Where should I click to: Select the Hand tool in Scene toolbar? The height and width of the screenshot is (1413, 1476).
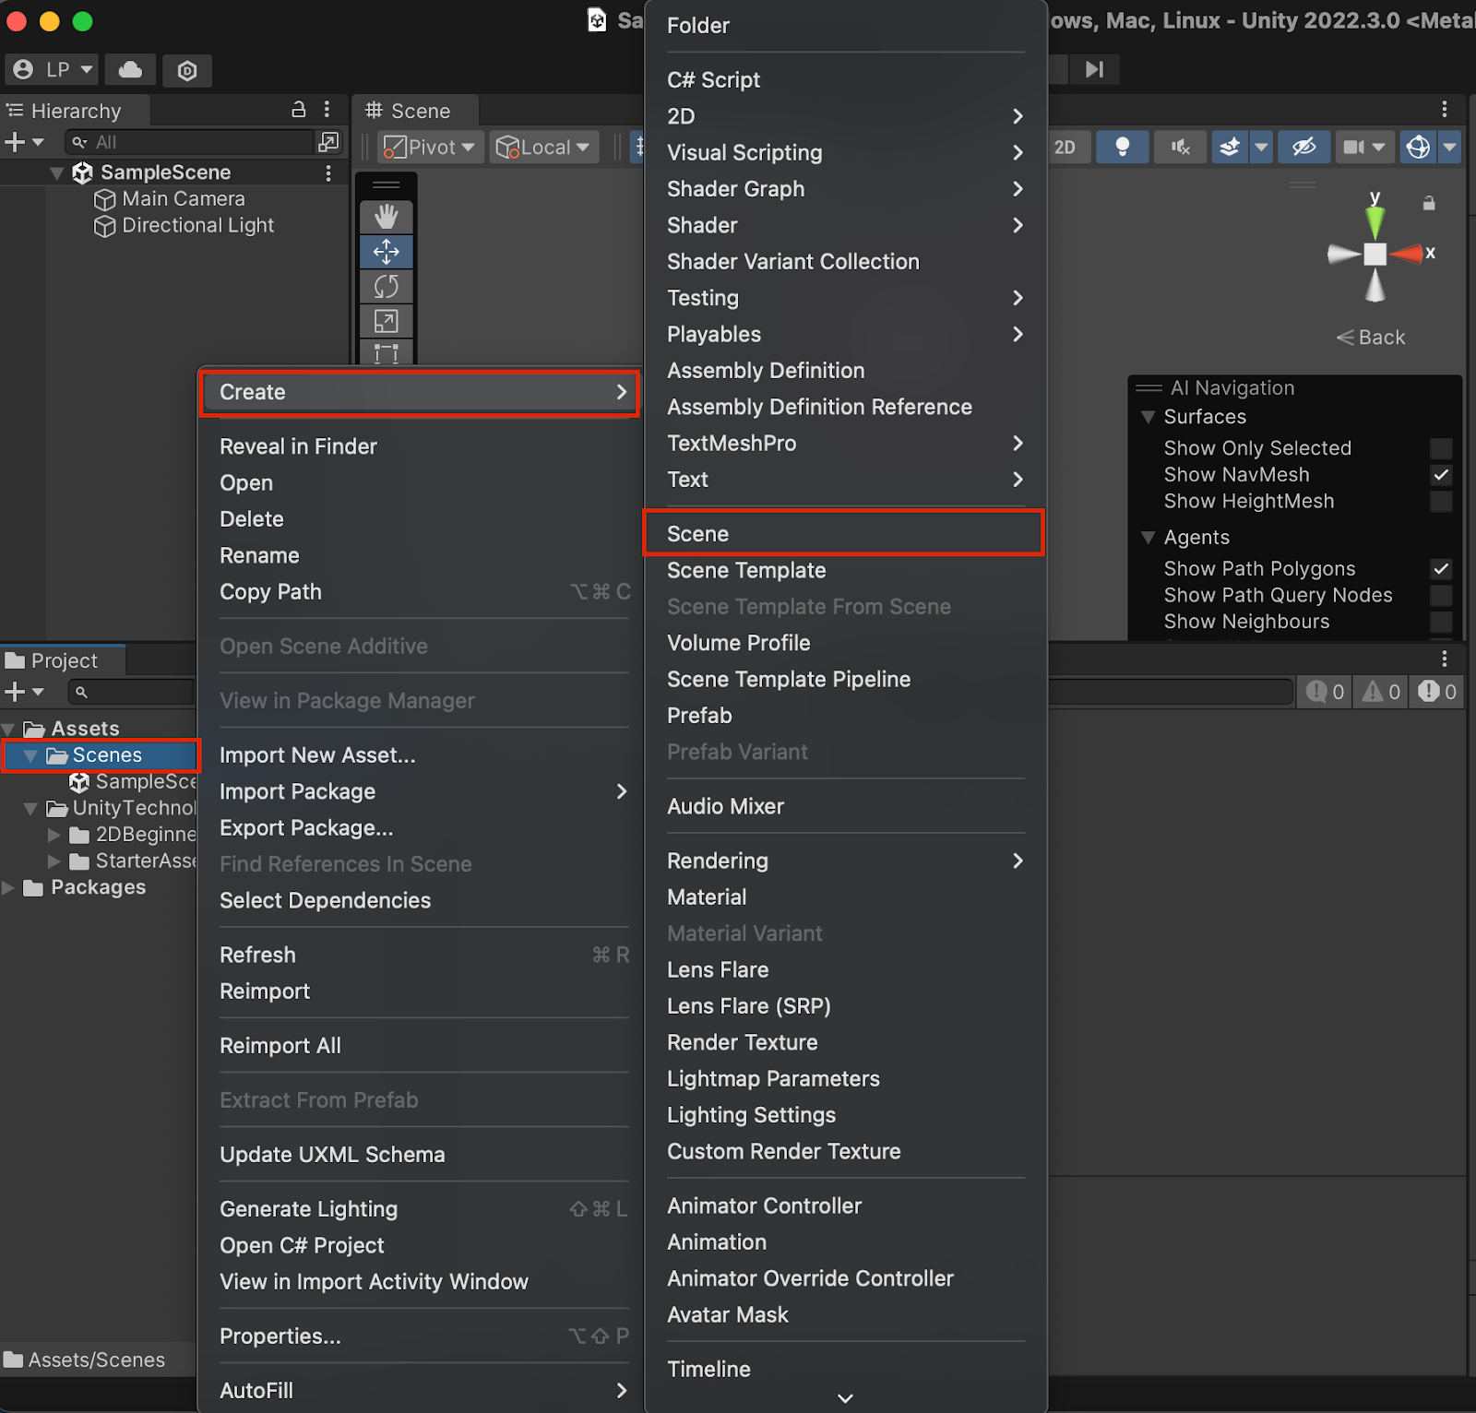pos(386,217)
